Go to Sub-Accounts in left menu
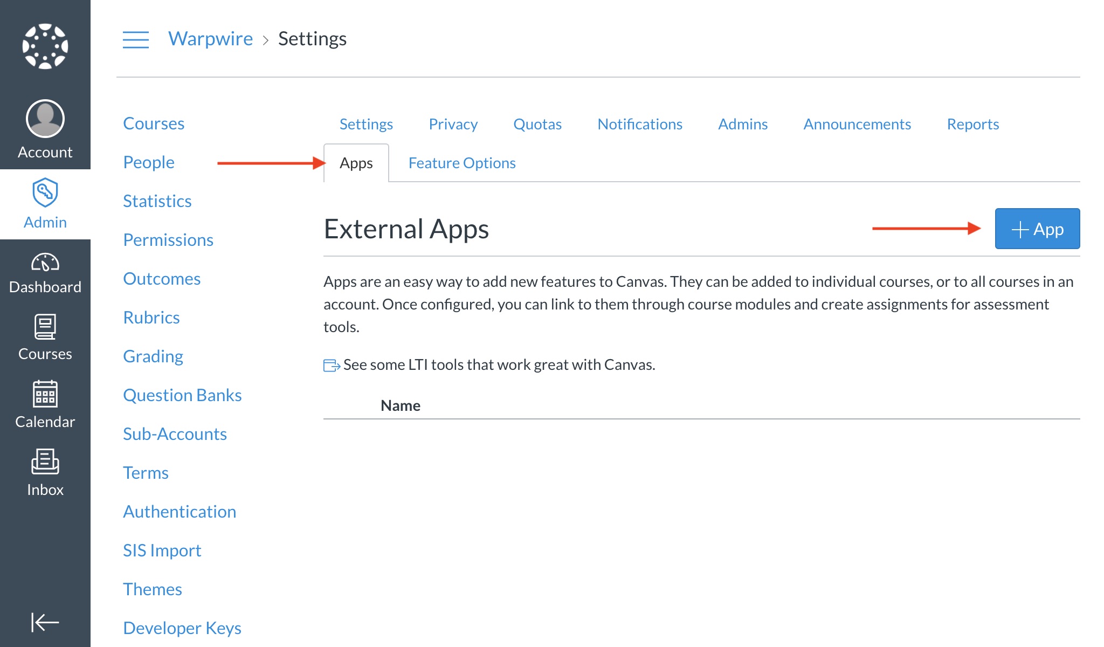 (x=175, y=434)
